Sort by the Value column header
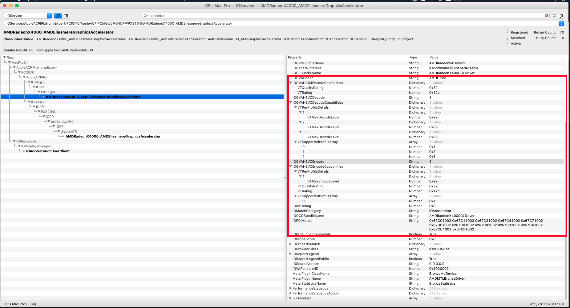 (x=496, y=58)
